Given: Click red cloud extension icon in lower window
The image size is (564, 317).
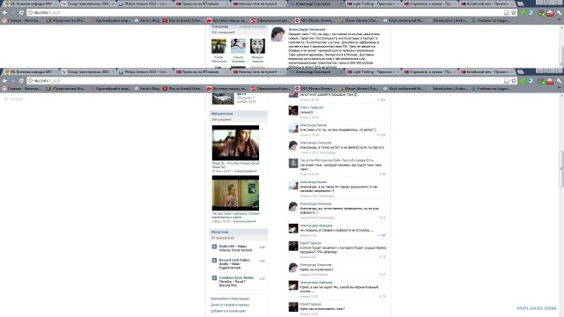Looking at the screenshot, I should [550, 82].
